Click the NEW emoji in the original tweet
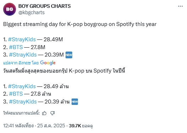This screenshot has width=187, height=133. (69, 55)
